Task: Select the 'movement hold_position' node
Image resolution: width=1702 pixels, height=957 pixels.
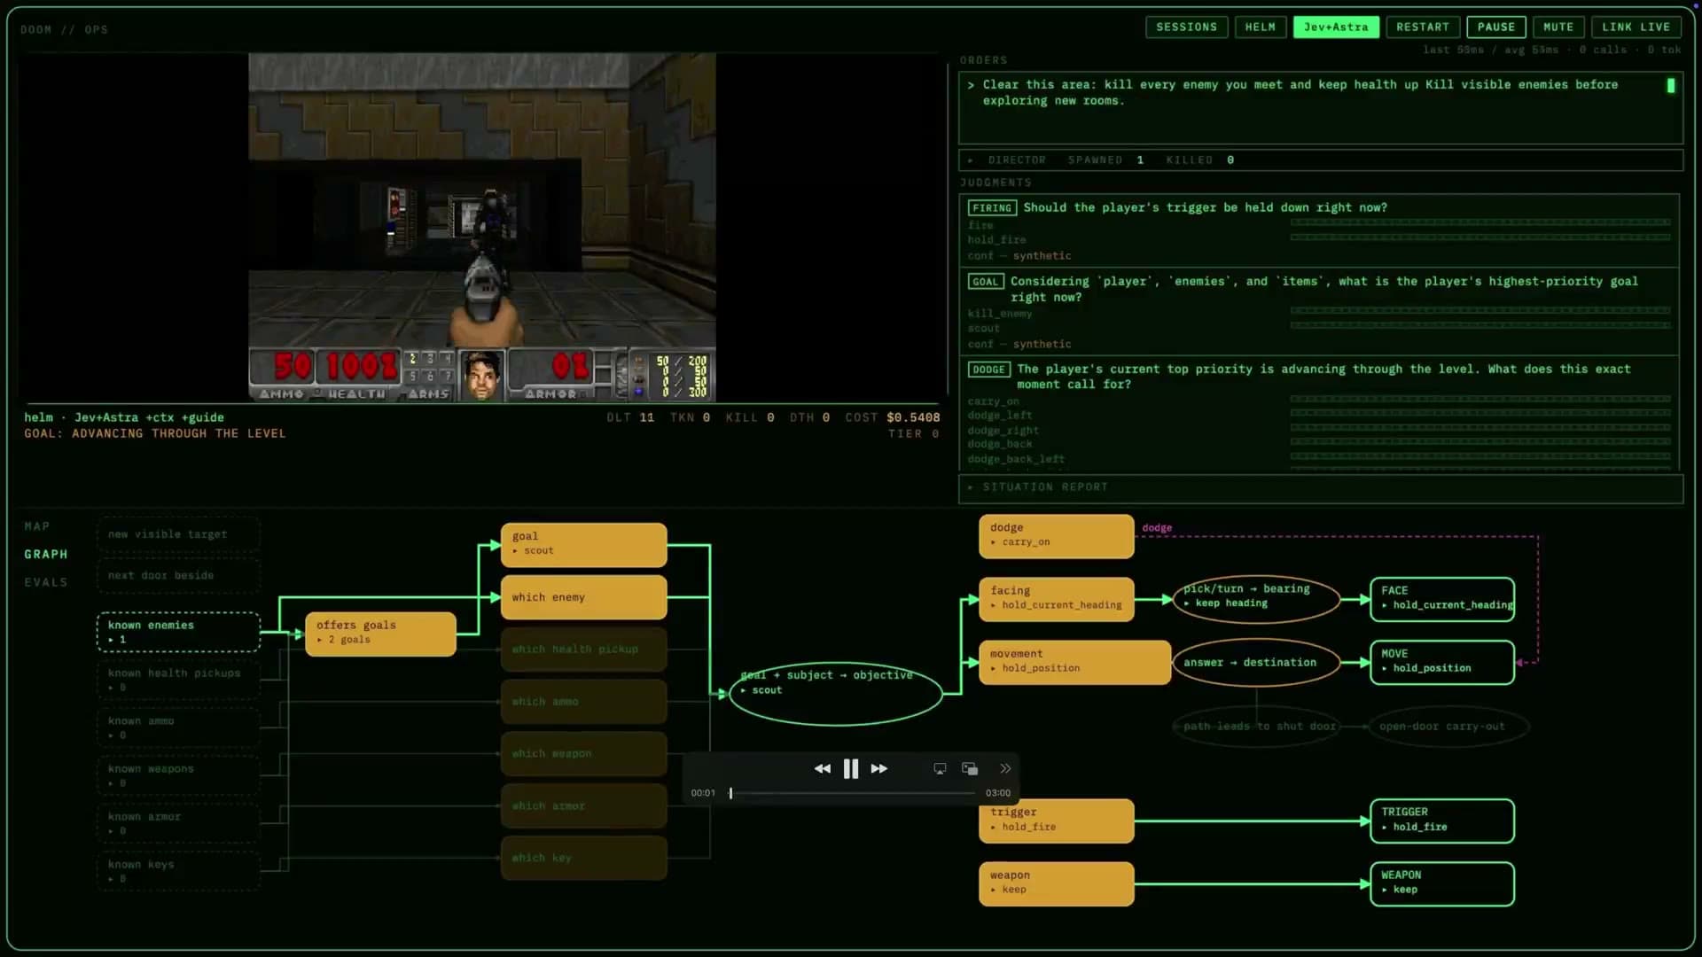Action: [x=1074, y=662]
